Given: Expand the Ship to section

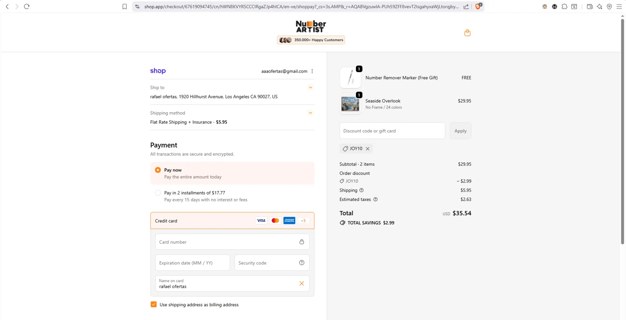Looking at the screenshot, I should pyautogui.click(x=310, y=88).
